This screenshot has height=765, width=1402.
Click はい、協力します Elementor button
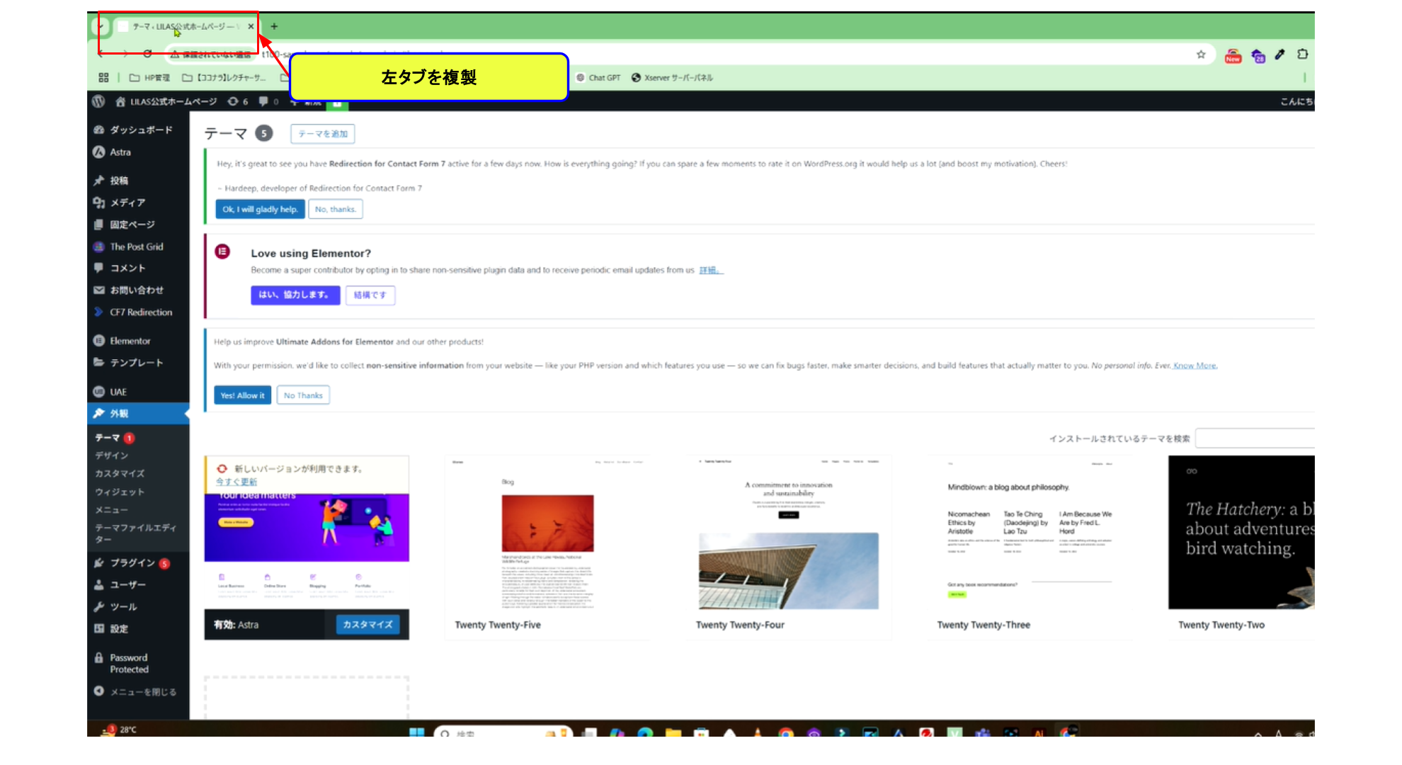tap(295, 295)
